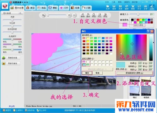Click the 撤销 (Undo) icon
The height and width of the screenshot is (113, 157).
coord(83,15)
